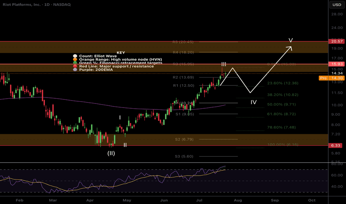This screenshot has width=346, height=204.
Task: Click the Feb label on time axis
Action: click(x=19, y=200)
